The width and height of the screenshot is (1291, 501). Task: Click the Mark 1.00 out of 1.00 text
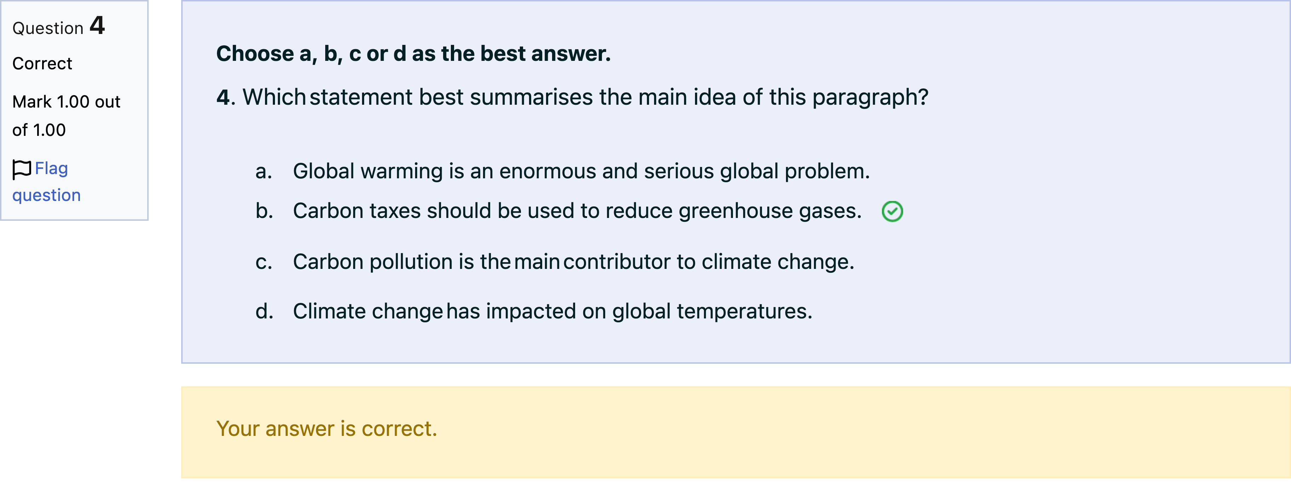pos(66,116)
